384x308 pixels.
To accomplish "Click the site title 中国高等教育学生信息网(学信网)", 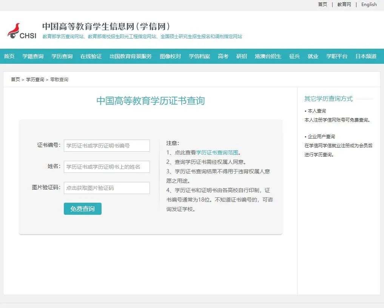I will click(x=106, y=26).
